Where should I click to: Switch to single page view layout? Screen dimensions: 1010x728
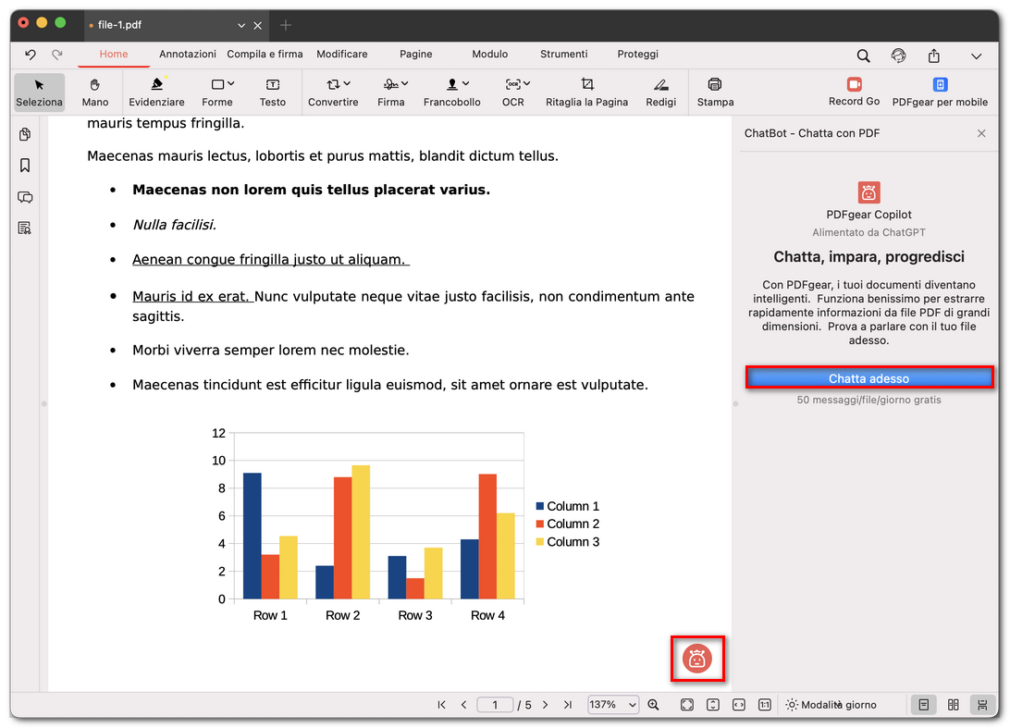point(923,704)
